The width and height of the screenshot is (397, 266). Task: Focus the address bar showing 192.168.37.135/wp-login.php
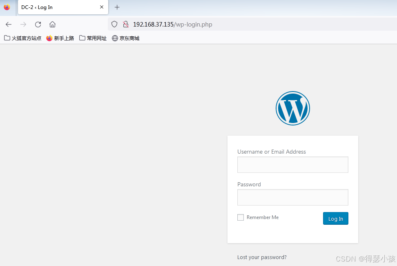[252, 25]
